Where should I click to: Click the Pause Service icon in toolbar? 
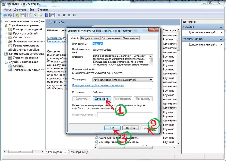(69, 15)
